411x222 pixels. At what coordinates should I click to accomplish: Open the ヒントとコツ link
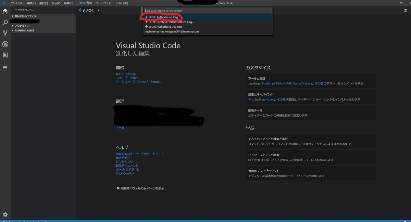pyautogui.click(x=124, y=162)
